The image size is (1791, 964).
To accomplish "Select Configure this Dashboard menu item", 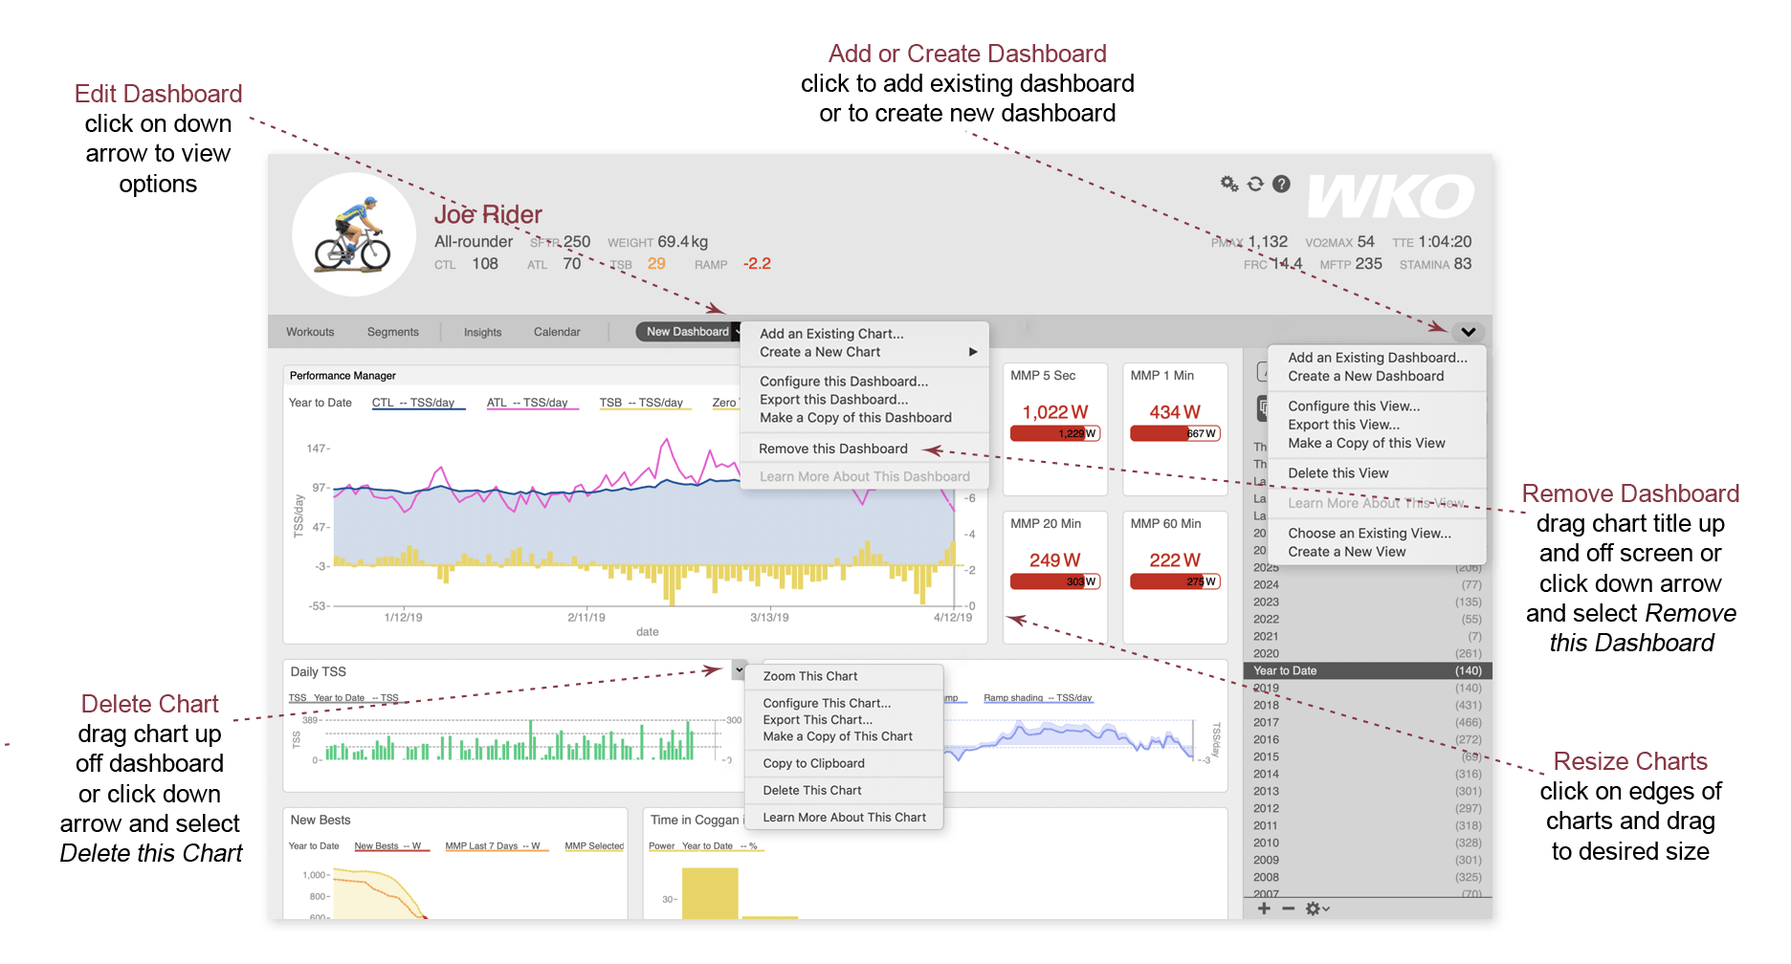I will pyautogui.click(x=844, y=382).
